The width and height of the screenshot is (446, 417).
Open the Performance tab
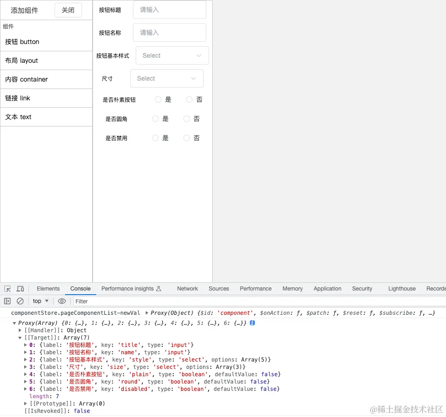(x=256, y=289)
